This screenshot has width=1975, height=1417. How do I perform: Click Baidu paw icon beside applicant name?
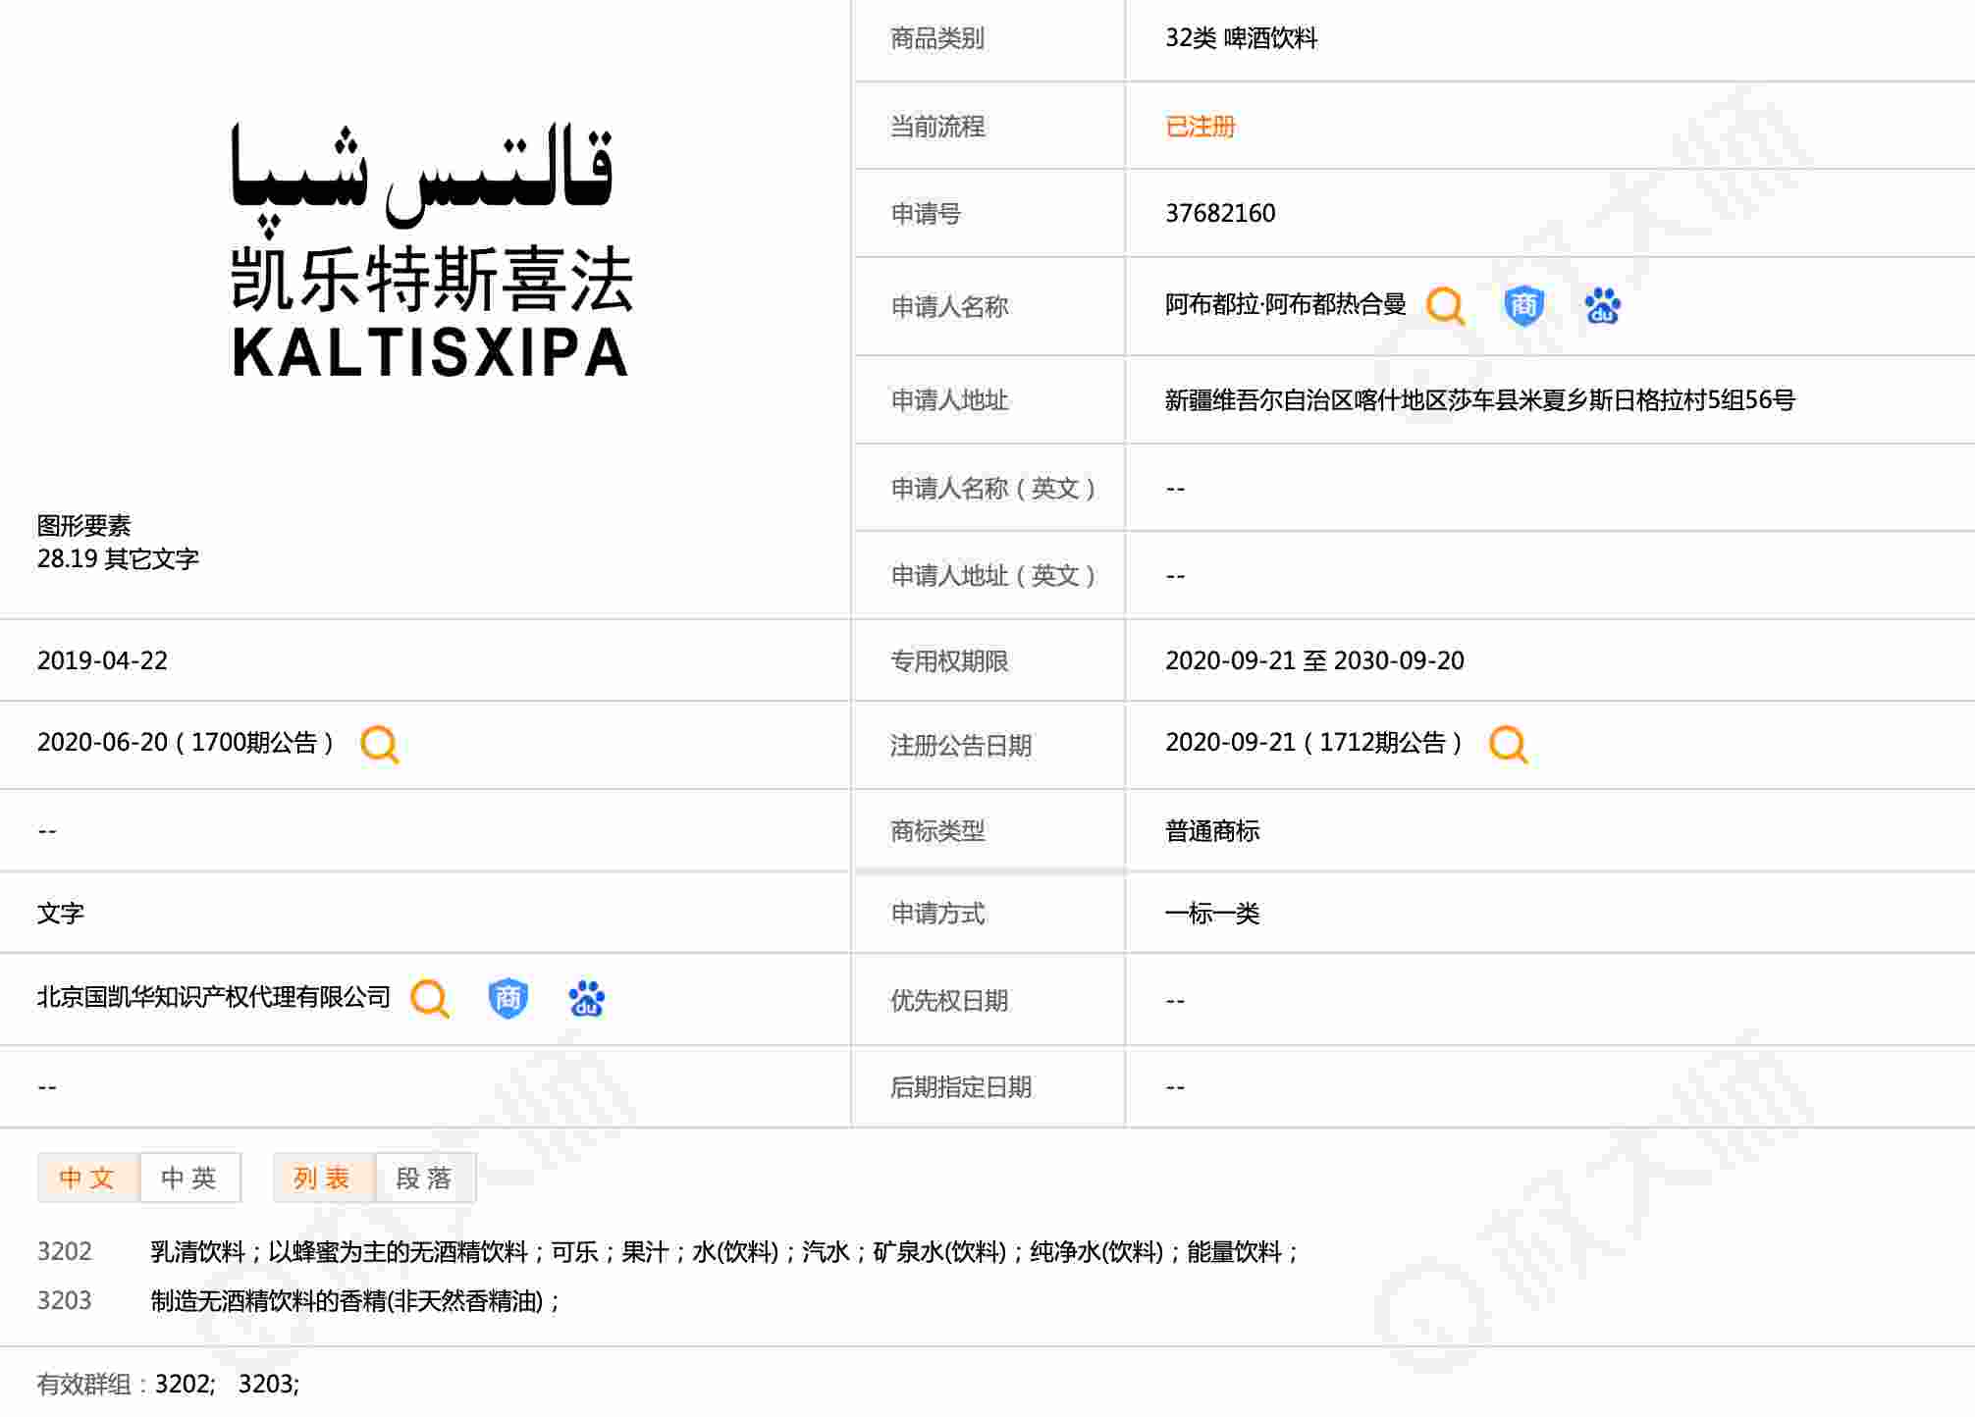(1602, 306)
